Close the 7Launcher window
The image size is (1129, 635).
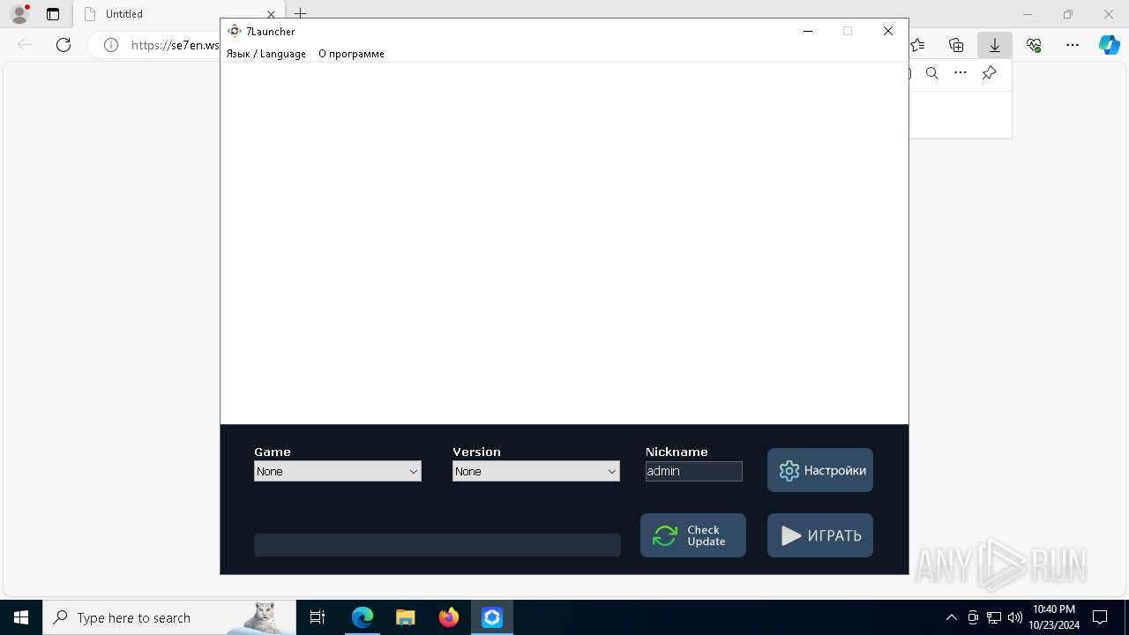[x=888, y=31]
